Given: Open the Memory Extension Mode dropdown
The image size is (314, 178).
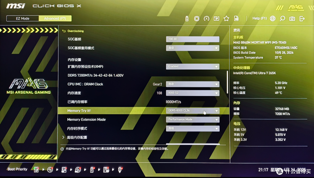Looking at the screenshot, I should tap(193, 119).
